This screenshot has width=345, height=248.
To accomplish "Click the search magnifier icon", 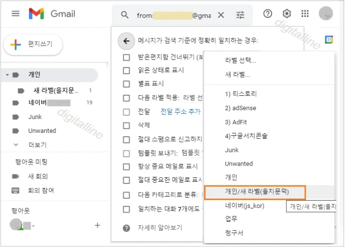I will (x=125, y=15).
